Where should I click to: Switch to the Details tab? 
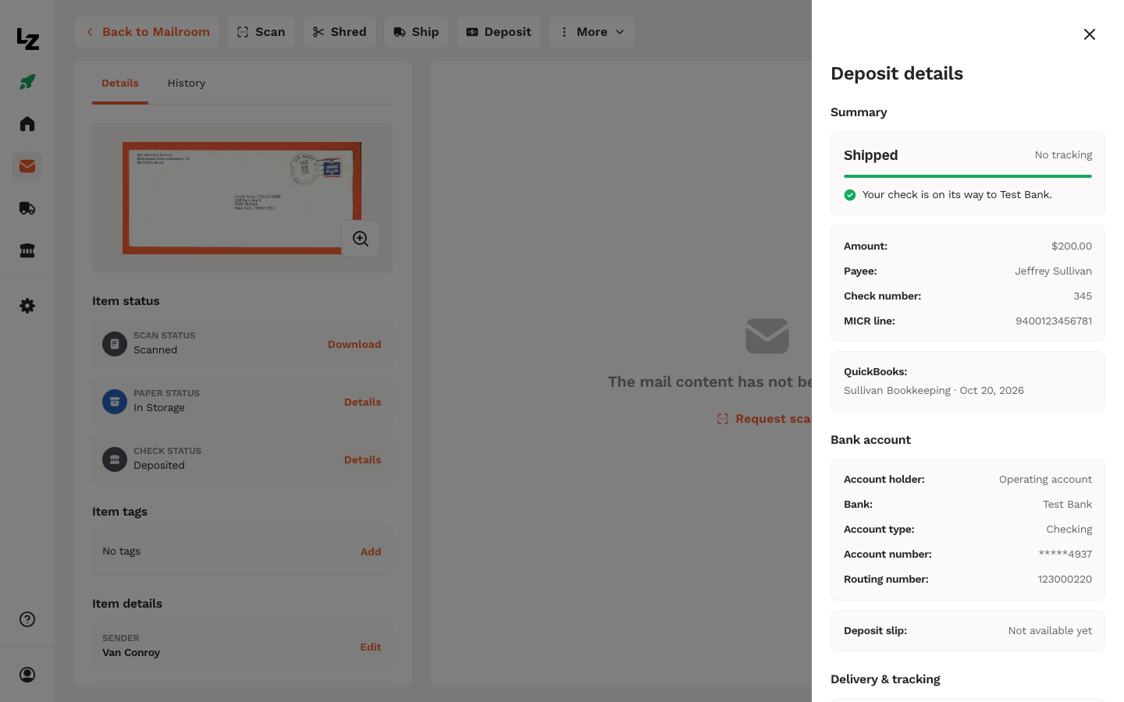pyautogui.click(x=120, y=83)
